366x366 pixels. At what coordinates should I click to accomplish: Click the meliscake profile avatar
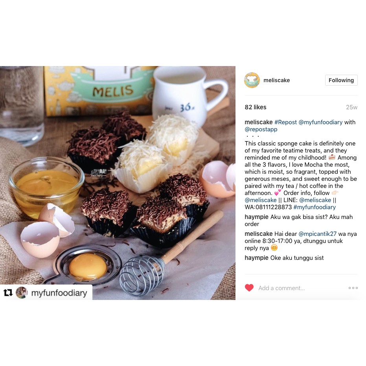click(252, 80)
